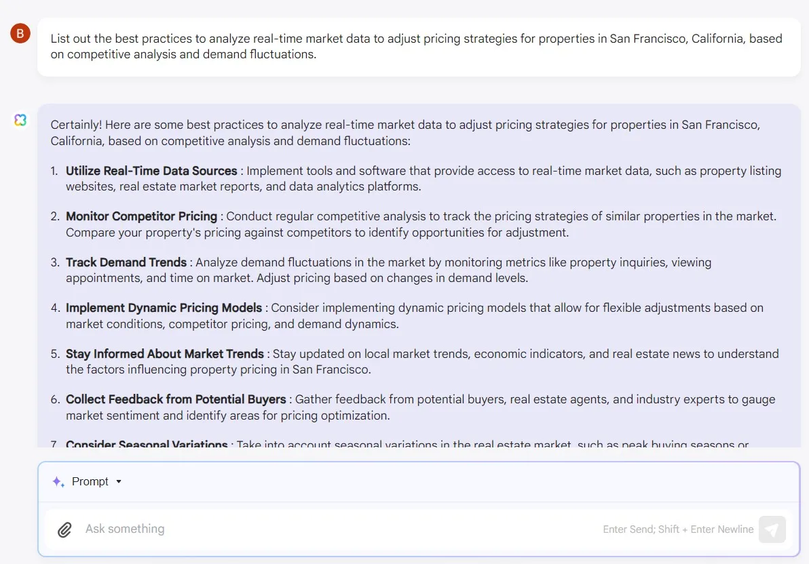Screen dimensions: 809x564
Task: Click the 'Consider Seasonal Variations' list item
Action: coord(147,445)
